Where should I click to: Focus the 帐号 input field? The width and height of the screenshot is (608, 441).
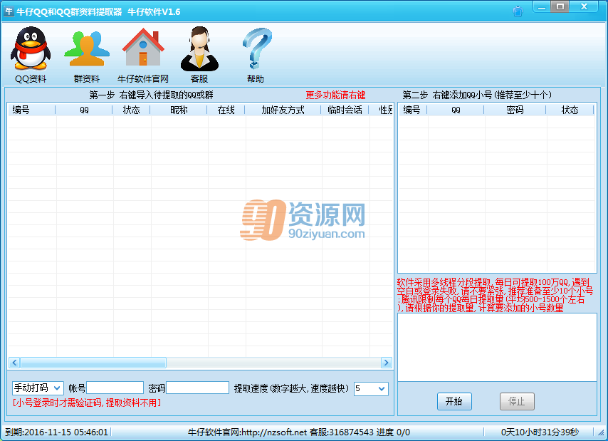pyautogui.click(x=115, y=388)
